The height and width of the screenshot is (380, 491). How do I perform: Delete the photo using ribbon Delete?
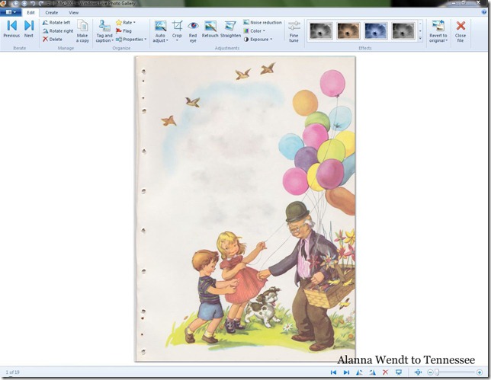(x=53, y=39)
